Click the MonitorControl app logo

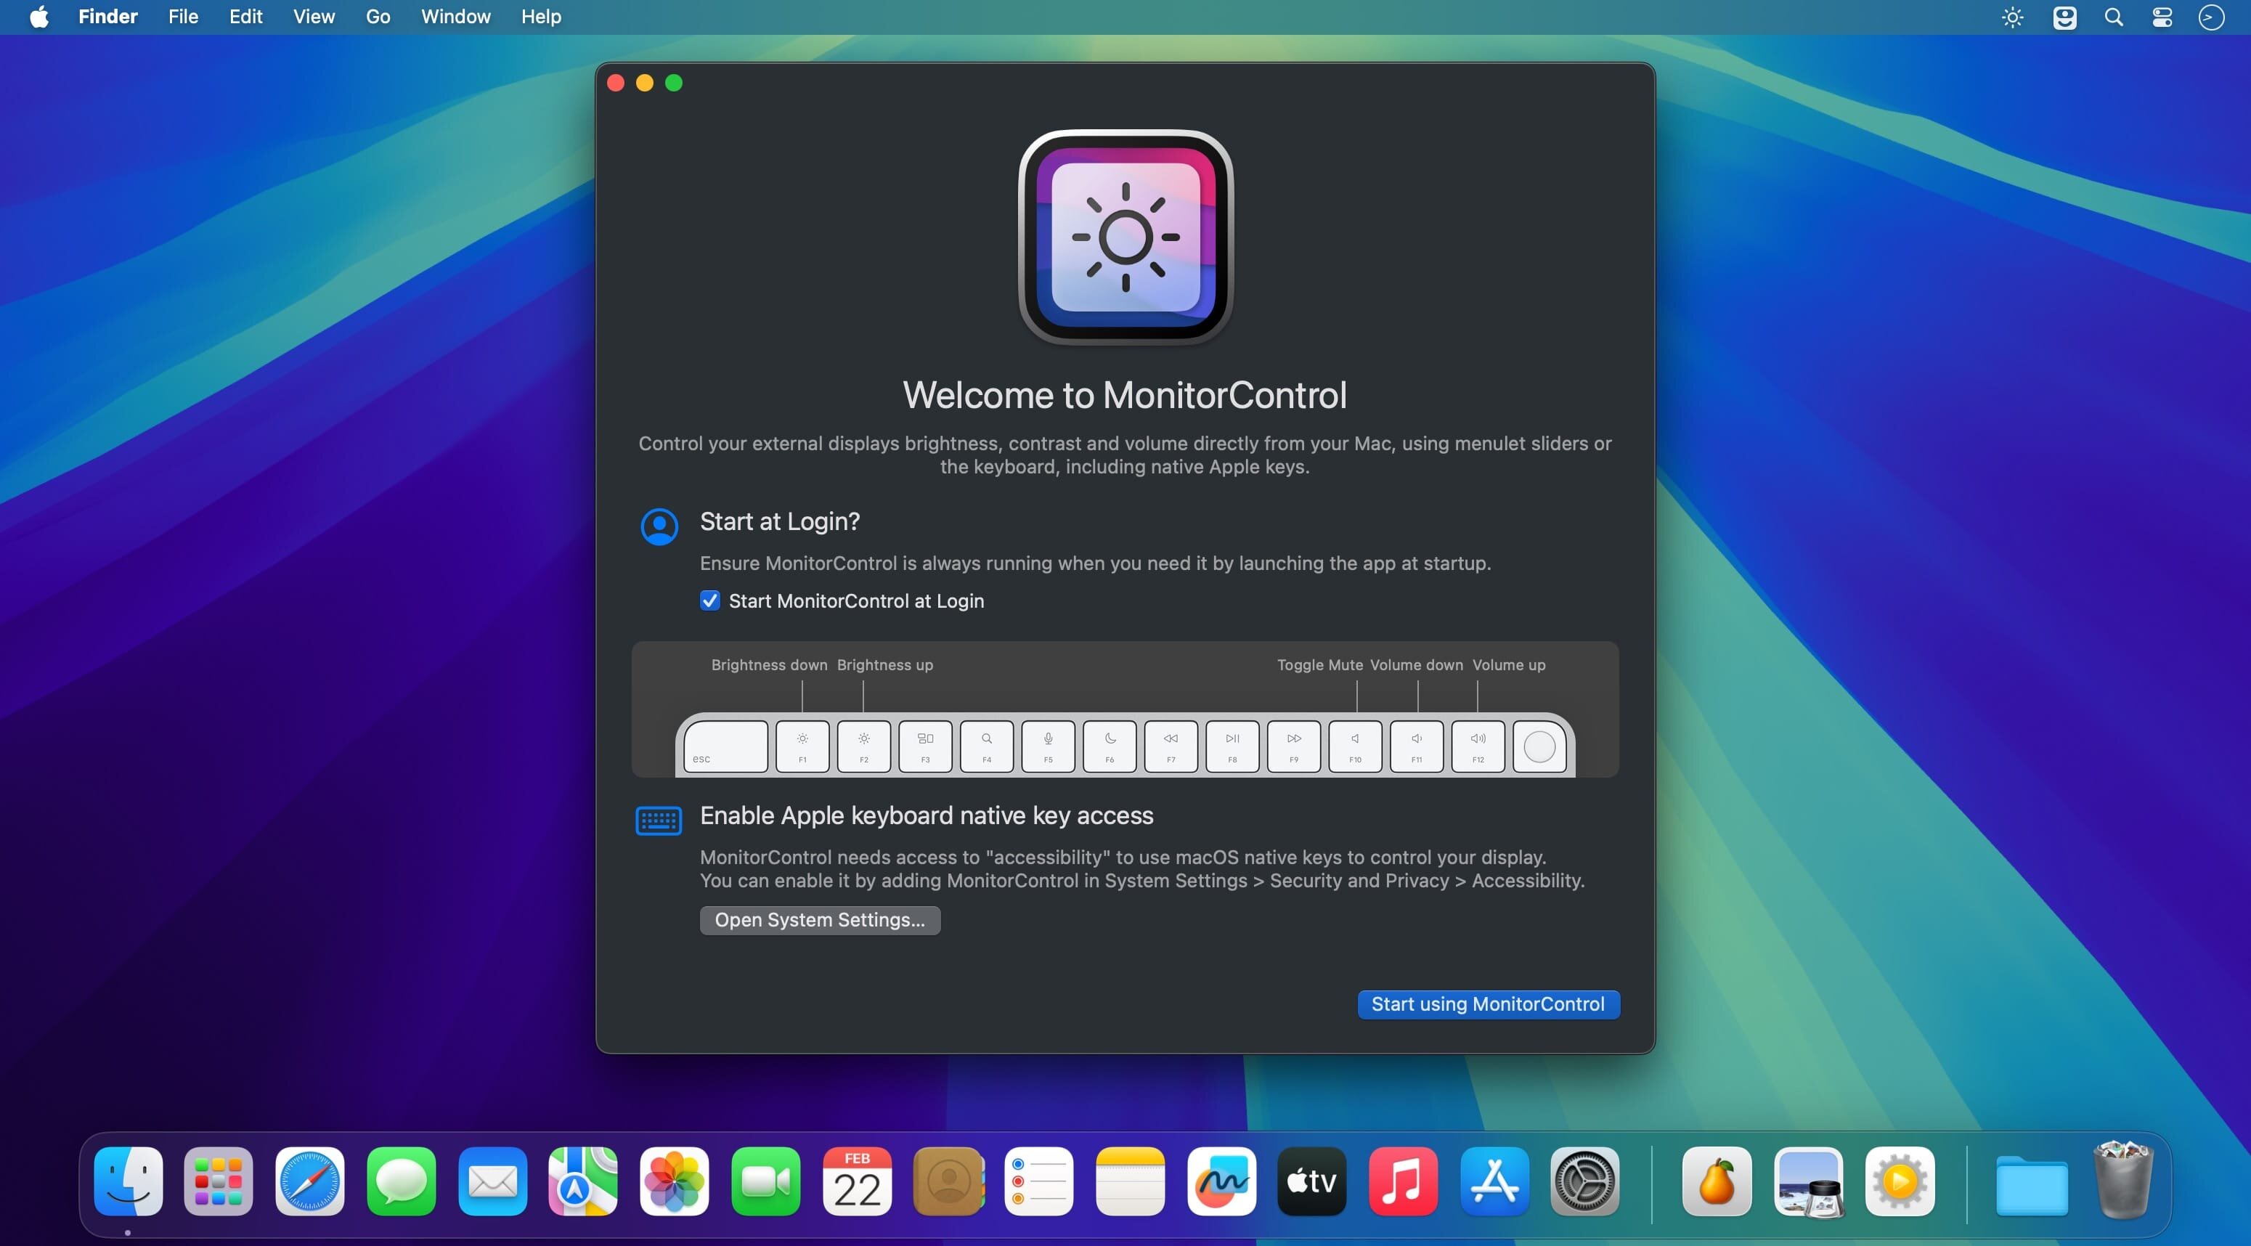click(x=1125, y=237)
